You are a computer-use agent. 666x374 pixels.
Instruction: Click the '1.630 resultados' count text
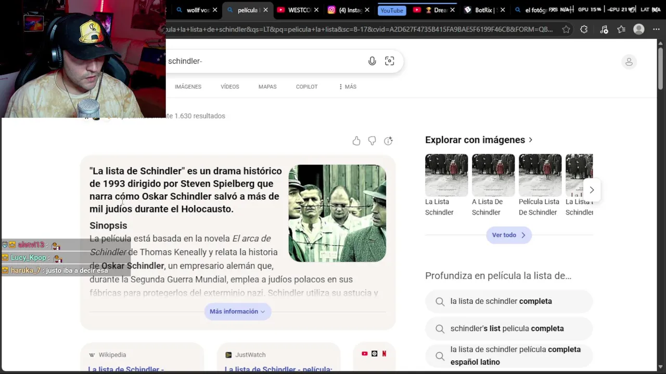pyautogui.click(x=200, y=116)
